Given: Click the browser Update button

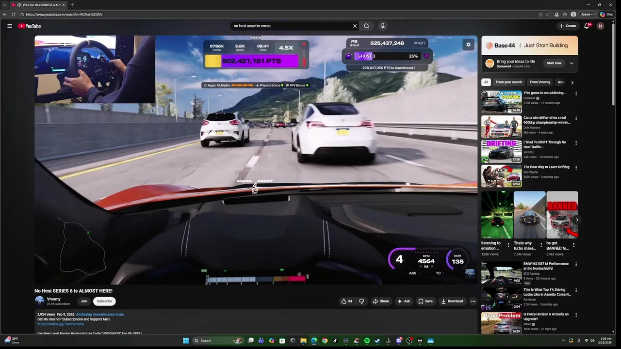Looking at the screenshot, I should click(x=588, y=15).
